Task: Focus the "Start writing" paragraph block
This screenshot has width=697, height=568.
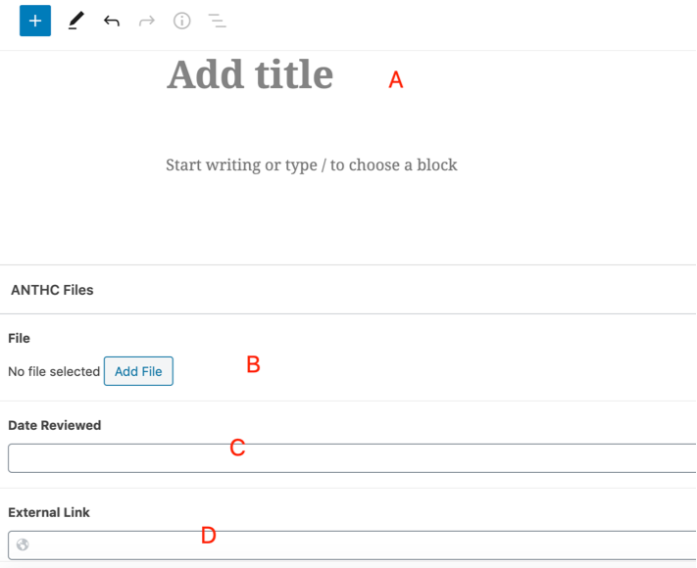Action: [311, 165]
